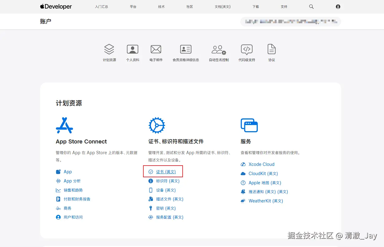Open the 描述文件 (英文) link
Image resolution: width=384 pixels, height=247 pixels.
[x=170, y=199]
